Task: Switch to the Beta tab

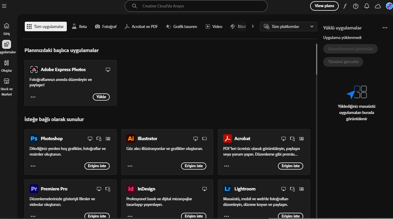Action: 79,26
